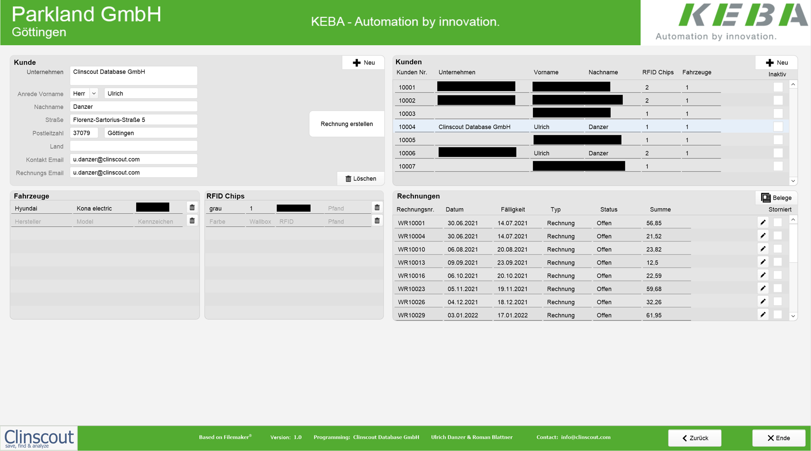Mark invoice WR10010 as Storniert
The image size is (811, 451).
point(778,249)
